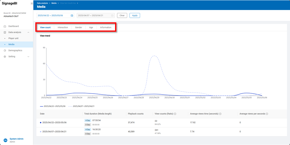Click the Demographics pie chart icon
The height and width of the screenshot is (145, 290).
[x=5, y=50]
